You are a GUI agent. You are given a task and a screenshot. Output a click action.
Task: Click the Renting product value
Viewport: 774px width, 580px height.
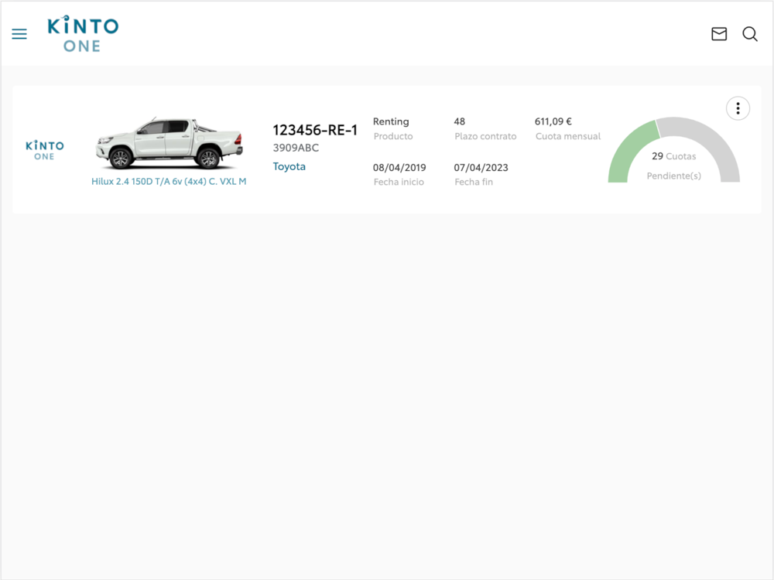pyautogui.click(x=391, y=121)
